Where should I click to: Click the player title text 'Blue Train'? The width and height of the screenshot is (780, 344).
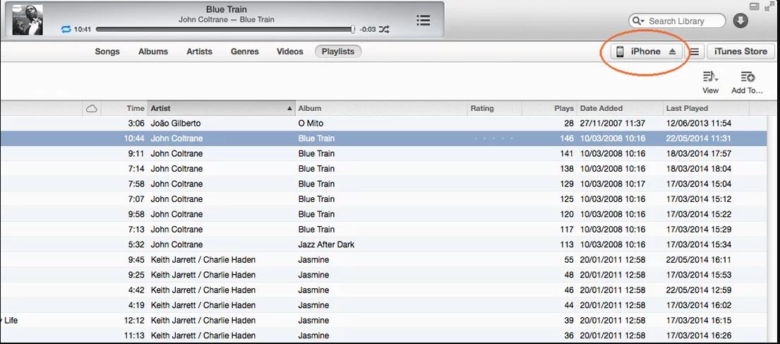click(227, 9)
